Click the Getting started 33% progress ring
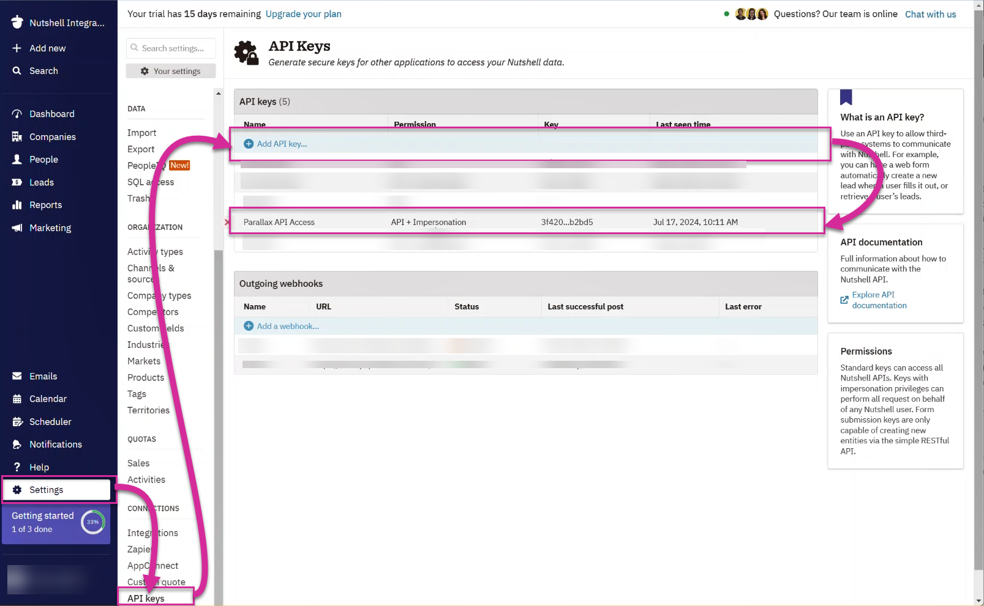984x606 pixels. point(93,522)
